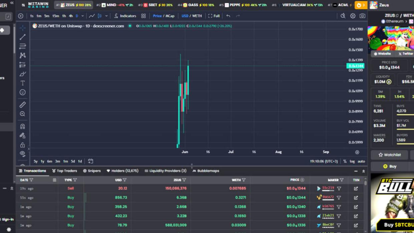Activate the chart zoom-in tool
Screen dimensions: 414x233
22,114
